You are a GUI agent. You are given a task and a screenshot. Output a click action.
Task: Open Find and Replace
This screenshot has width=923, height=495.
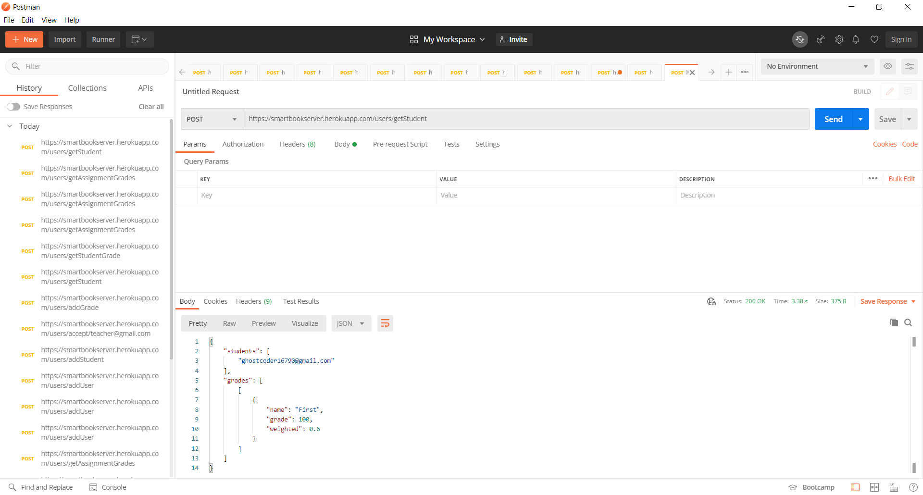[x=41, y=487]
